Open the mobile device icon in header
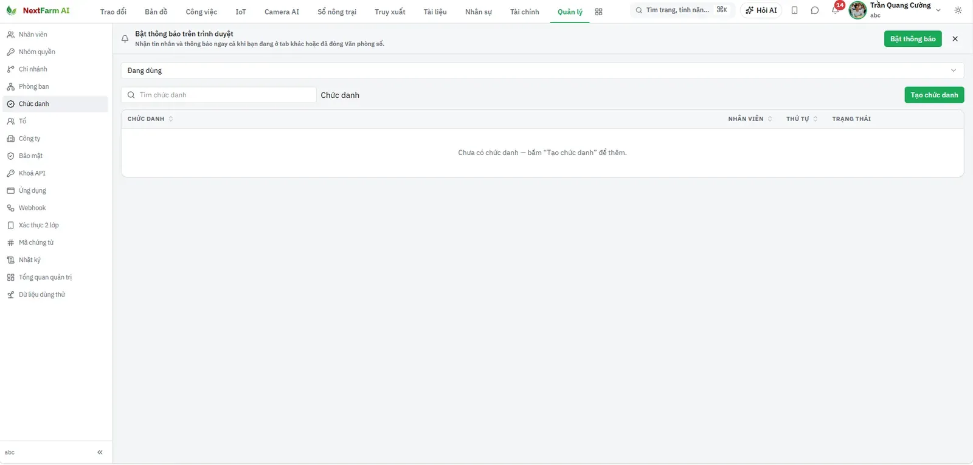 click(794, 10)
